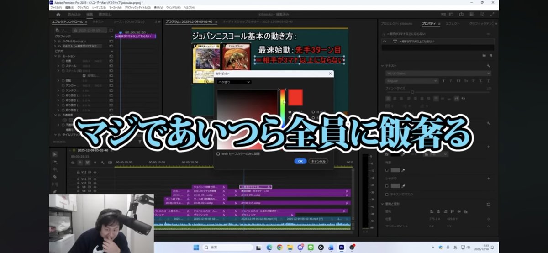
Task: Open the font style Regular dropdown
Action: [412, 81]
